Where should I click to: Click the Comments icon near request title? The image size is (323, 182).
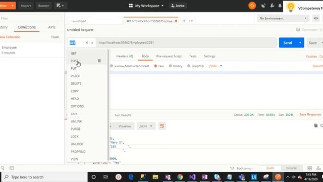coord(298,30)
